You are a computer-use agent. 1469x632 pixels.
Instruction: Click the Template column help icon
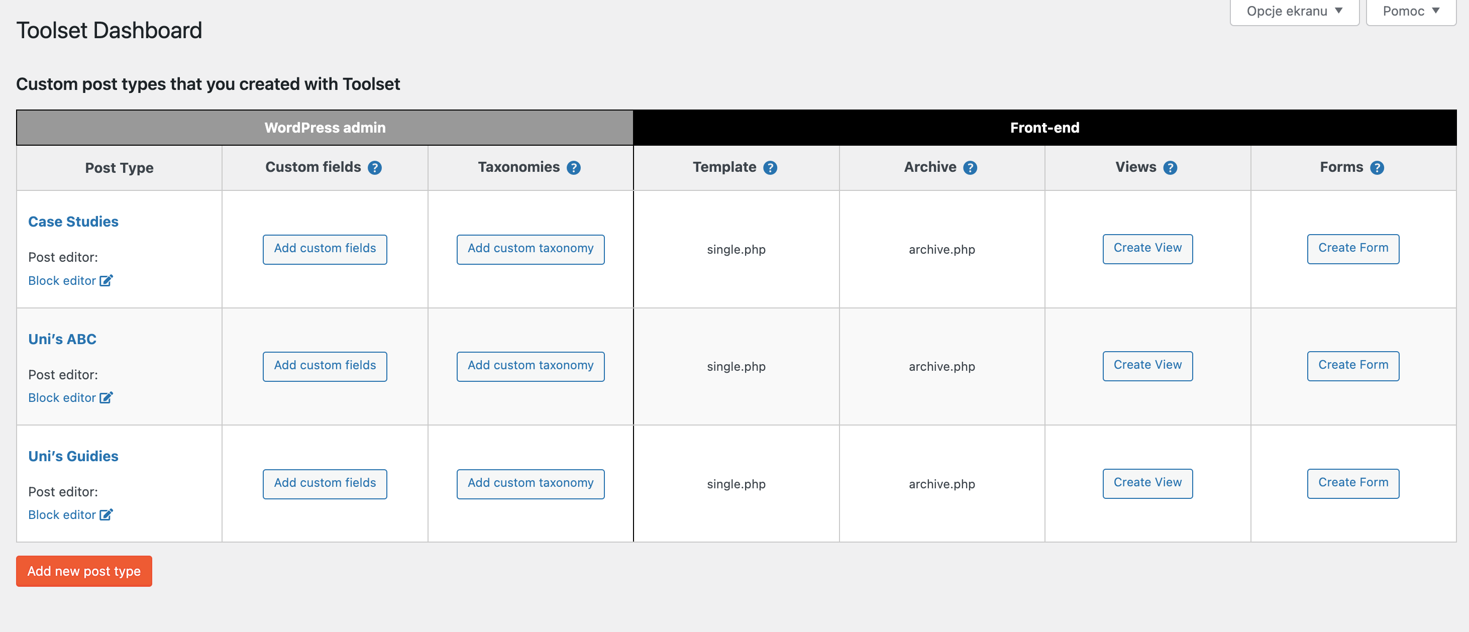pyautogui.click(x=770, y=168)
